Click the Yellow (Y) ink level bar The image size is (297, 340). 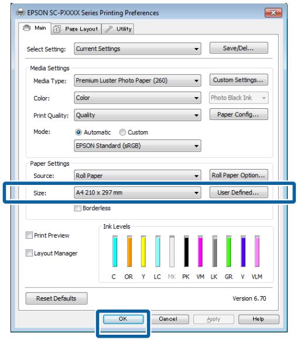pos(144,251)
